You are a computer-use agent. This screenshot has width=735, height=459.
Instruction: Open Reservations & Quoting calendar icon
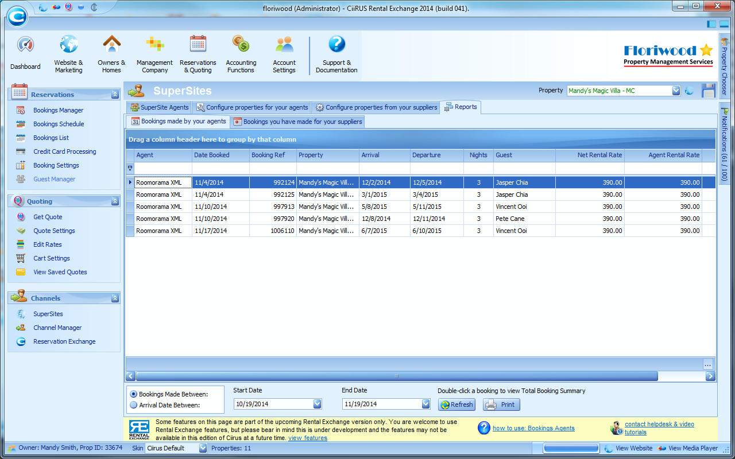pos(198,44)
